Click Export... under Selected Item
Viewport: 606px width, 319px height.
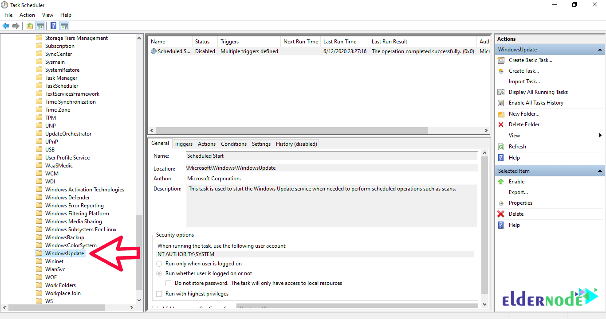pyautogui.click(x=518, y=192)
